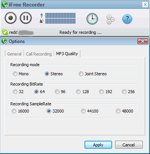Screen dimensions: 150x154
Task: Set recording bitrate to 96
Action: (x=60, y=92)
